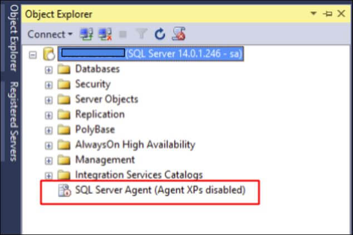The image size is (353, 235).
Task: Select the Databases tree item text
Action: (x=97, y=69)
